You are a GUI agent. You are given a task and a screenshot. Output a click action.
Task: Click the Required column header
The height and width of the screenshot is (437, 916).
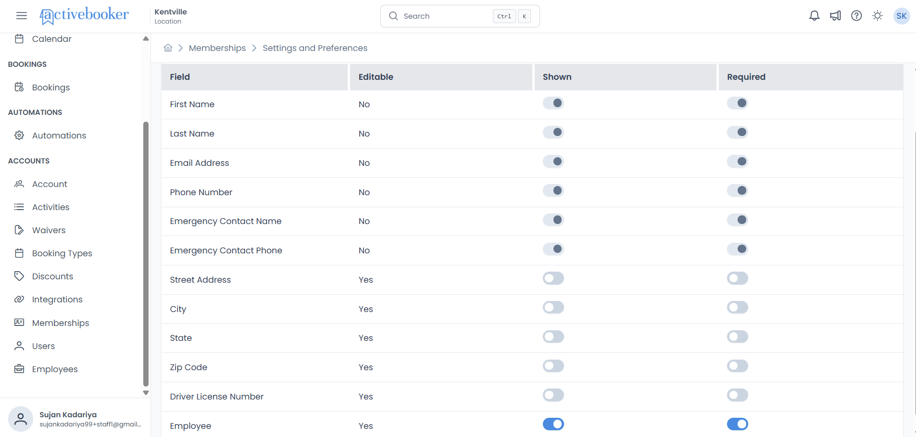point(811,77)
